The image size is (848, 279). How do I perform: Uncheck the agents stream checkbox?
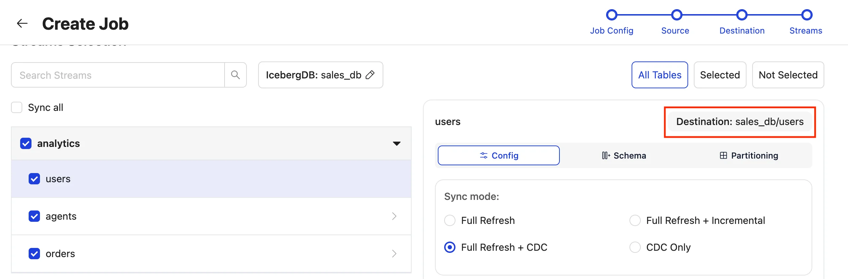pyautogui.click(x=34, y=216)
